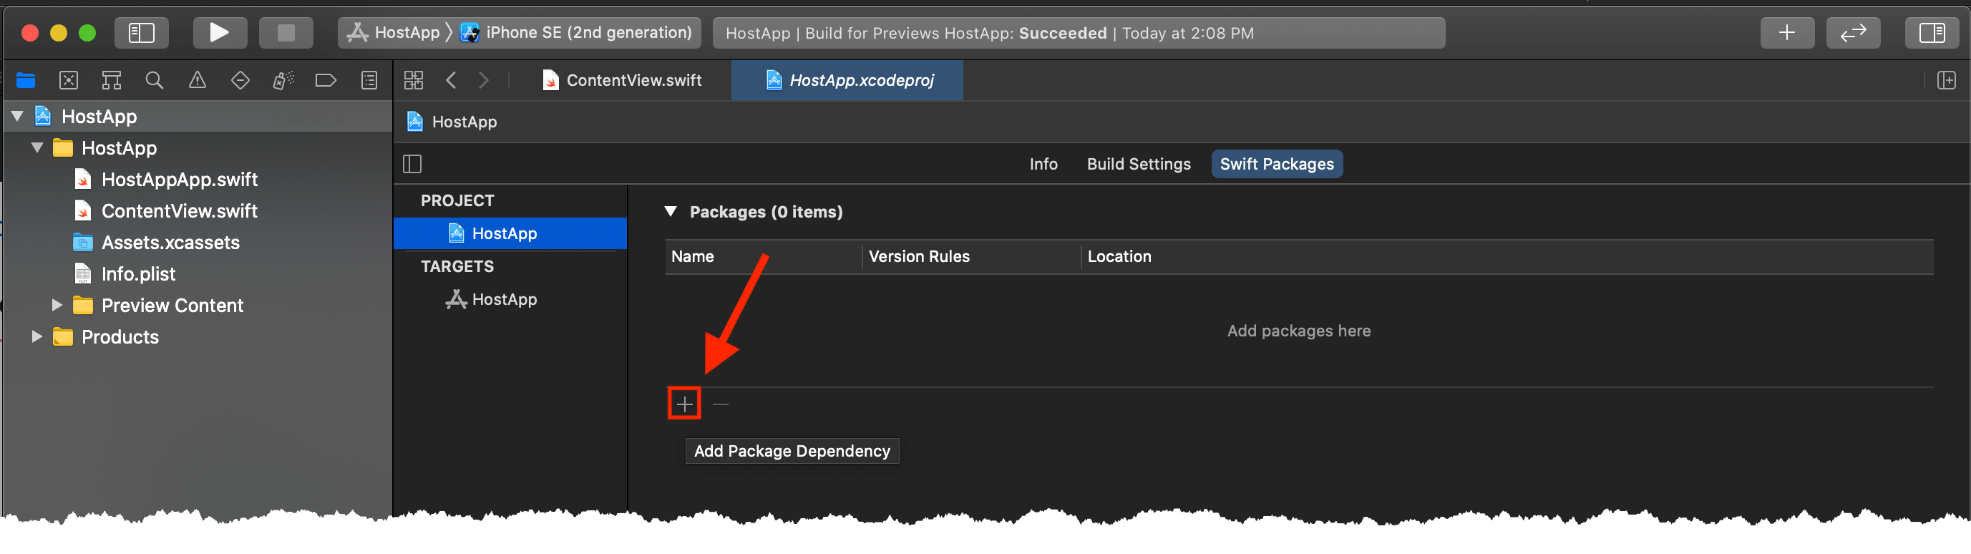Show the Symbol navigator
Viewport: 1971px width, 554px height.
112,80
